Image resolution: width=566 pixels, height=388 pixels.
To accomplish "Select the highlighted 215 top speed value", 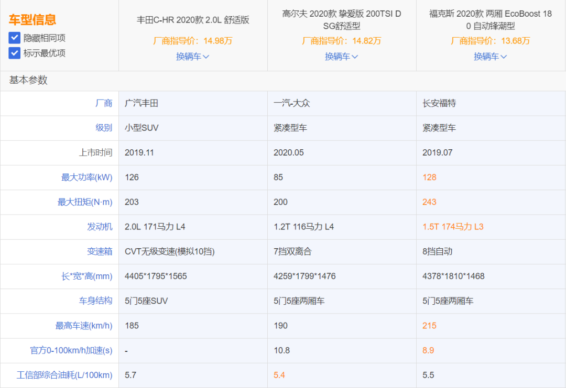I will coord(429,326).
